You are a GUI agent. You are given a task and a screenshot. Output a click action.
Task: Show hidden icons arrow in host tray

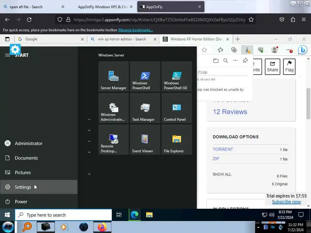[x=258, y=227]
